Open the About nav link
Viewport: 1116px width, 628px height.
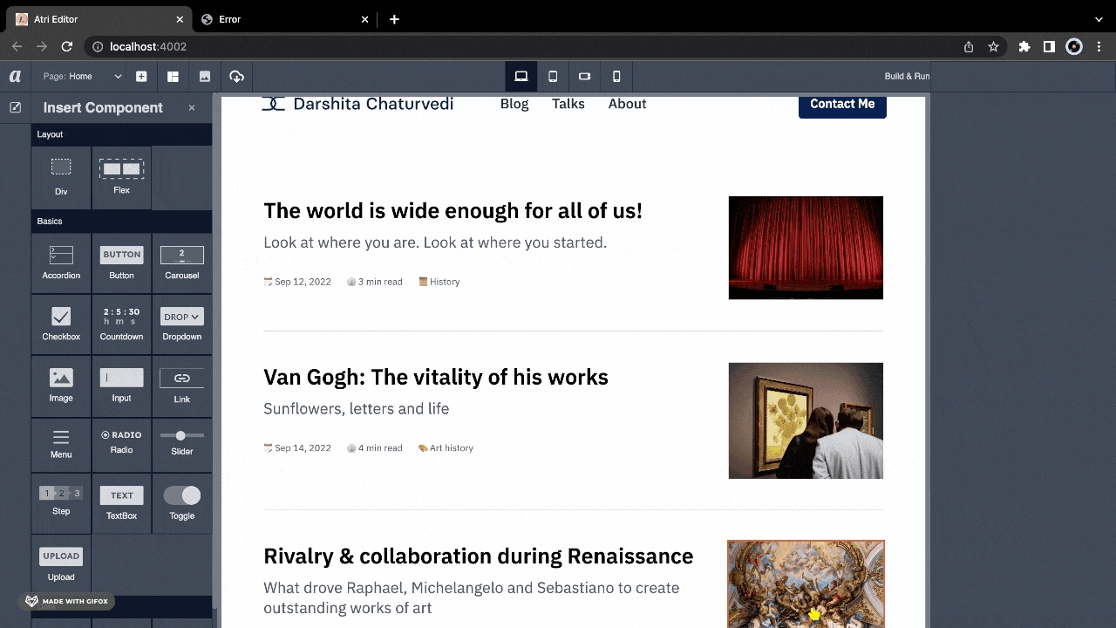click(x=627, y=104)
